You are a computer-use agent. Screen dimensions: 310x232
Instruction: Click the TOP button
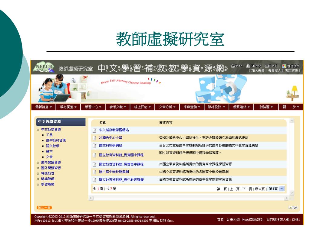pyautogui.click(x=293, y=208)
